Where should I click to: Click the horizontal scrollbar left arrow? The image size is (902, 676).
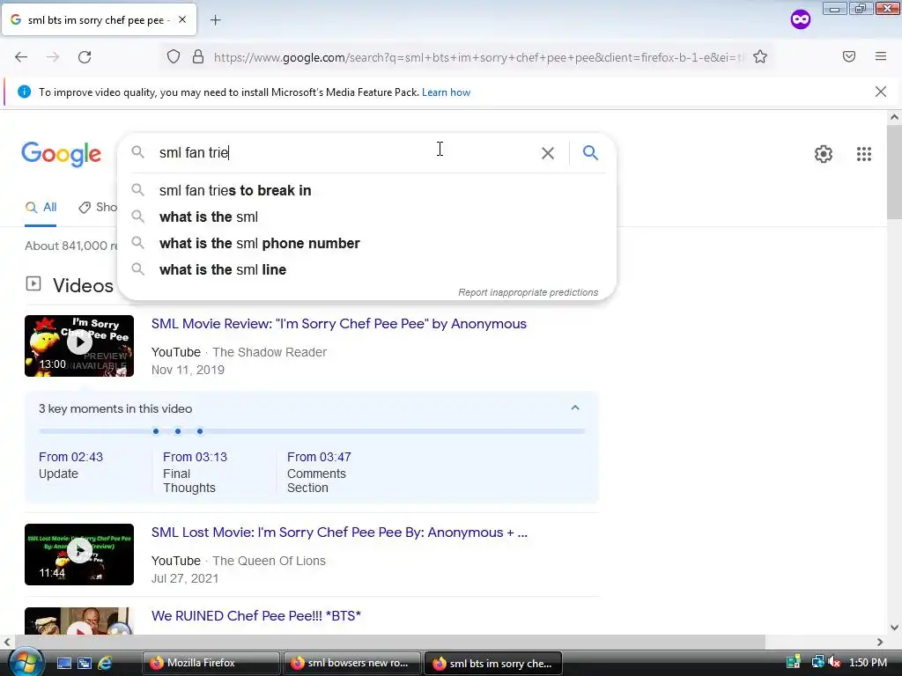click(7, 642)
